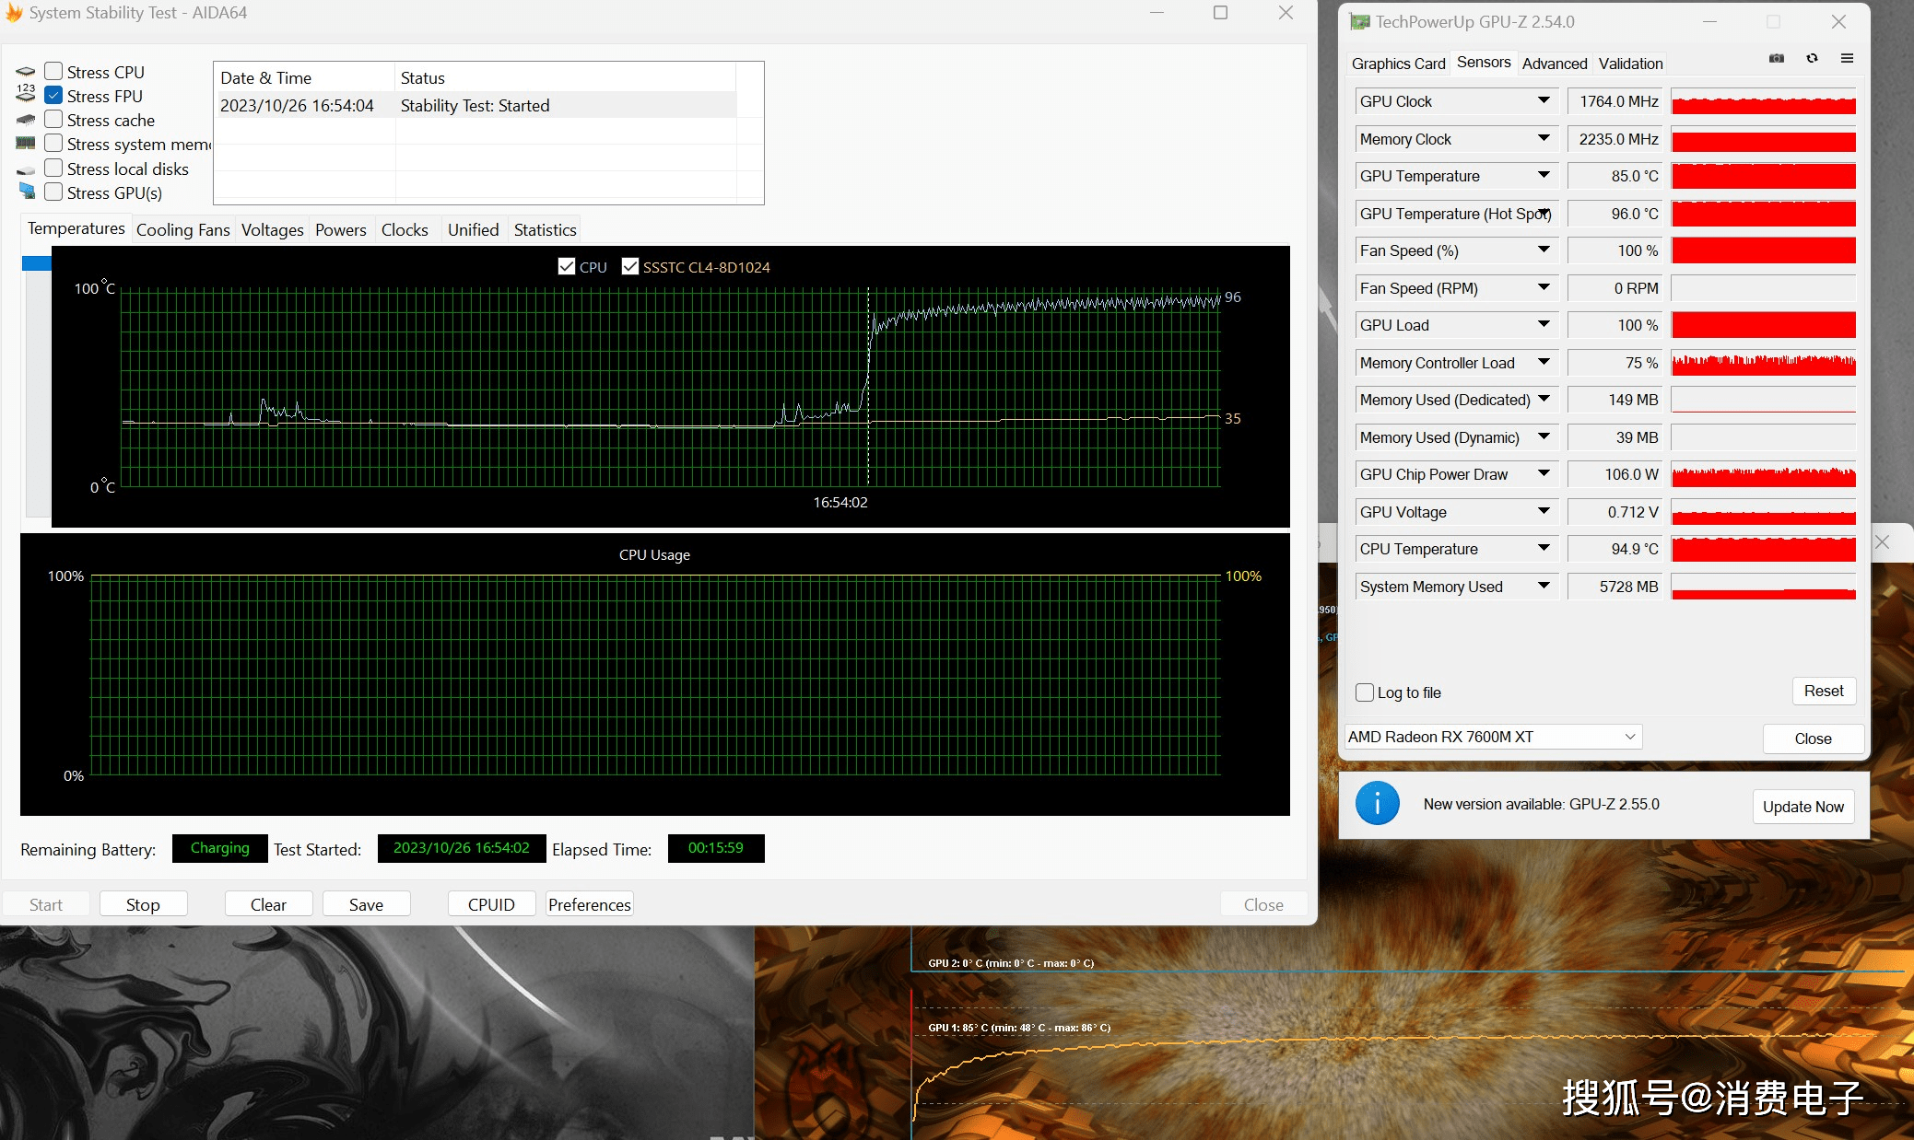Click the Stress local disks drive icon
Viewport: 1914px width, 1140px height.
pos(26,169)
